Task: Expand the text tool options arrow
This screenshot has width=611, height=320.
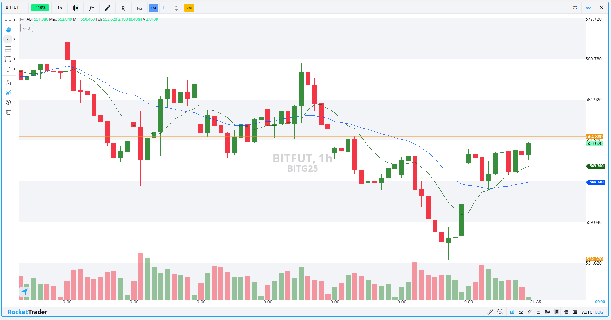Action: pyautogui.click(x=14, y=69)
